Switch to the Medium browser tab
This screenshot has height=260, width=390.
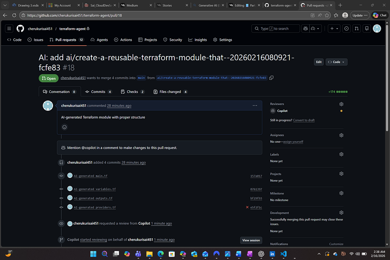coord(137,5)
